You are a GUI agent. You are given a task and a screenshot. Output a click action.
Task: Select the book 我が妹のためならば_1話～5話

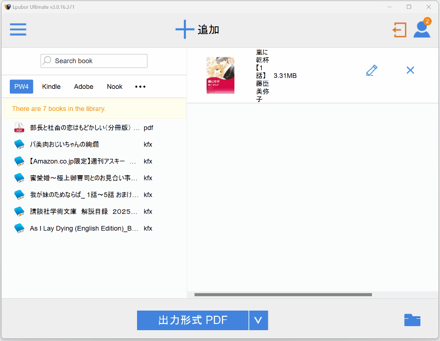(84, 194)
